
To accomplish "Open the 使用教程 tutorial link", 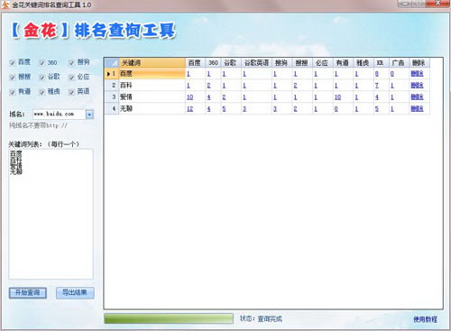I will pos(425,319).
